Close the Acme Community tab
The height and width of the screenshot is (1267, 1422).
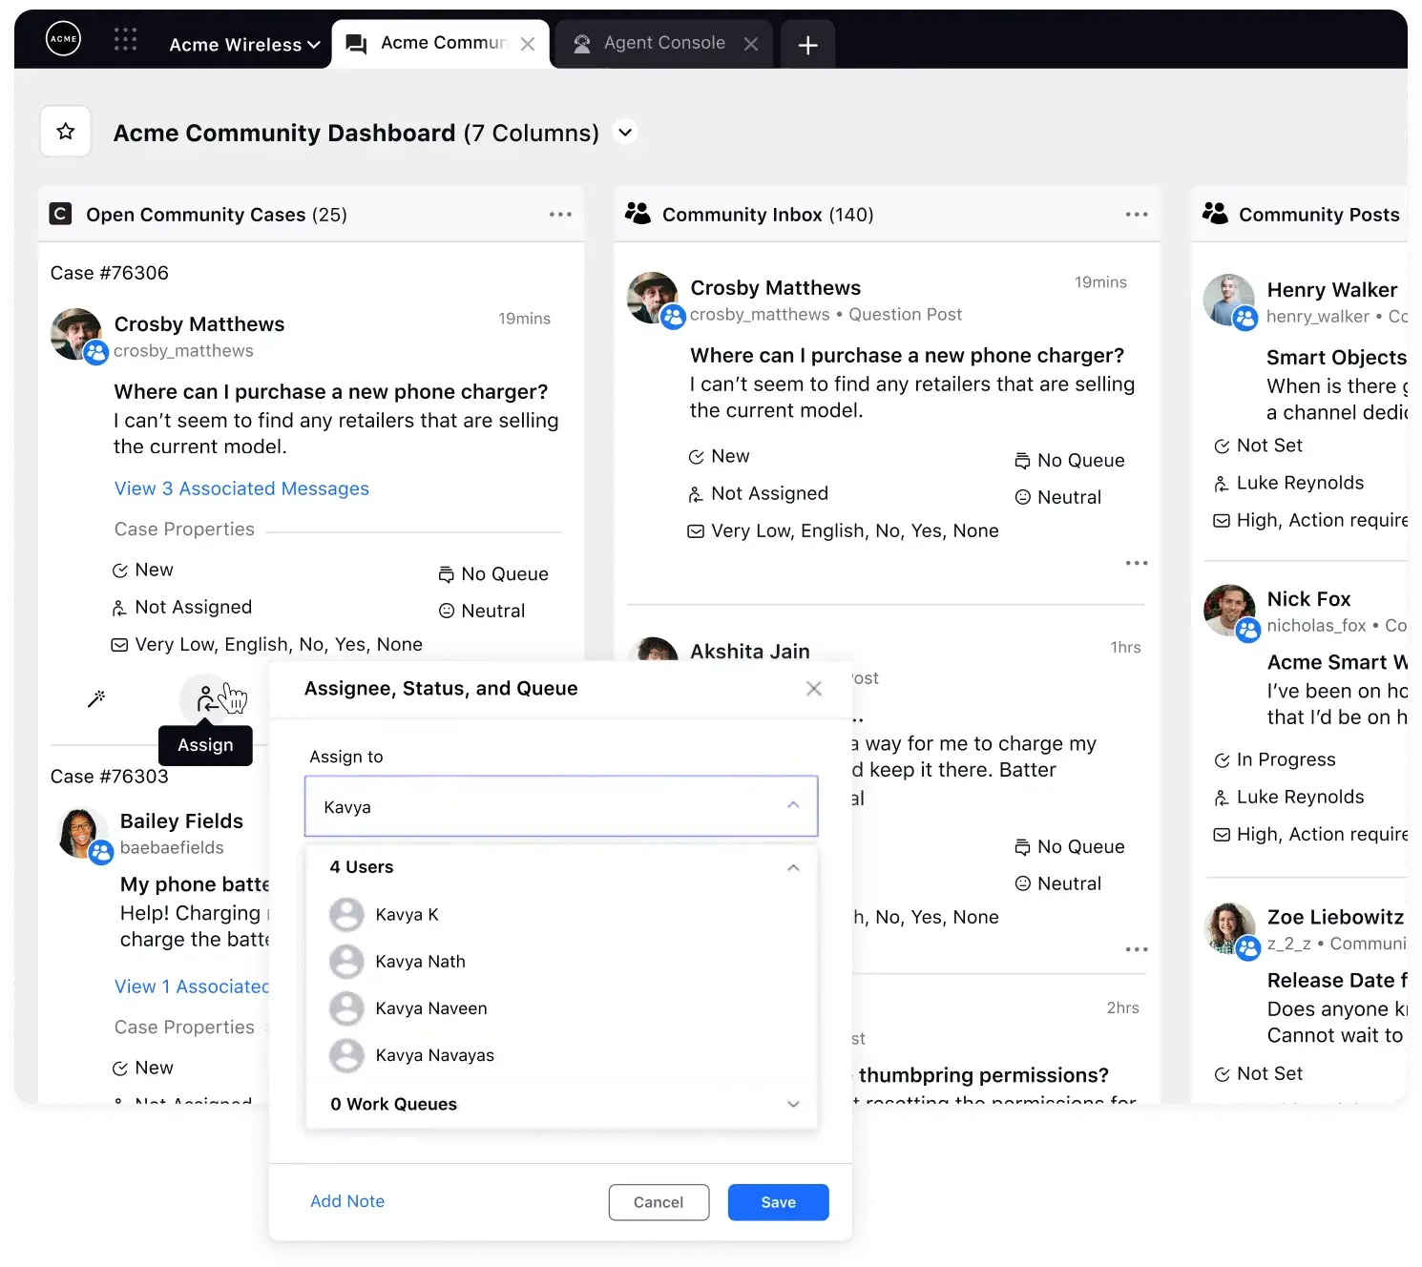(528, 44)
